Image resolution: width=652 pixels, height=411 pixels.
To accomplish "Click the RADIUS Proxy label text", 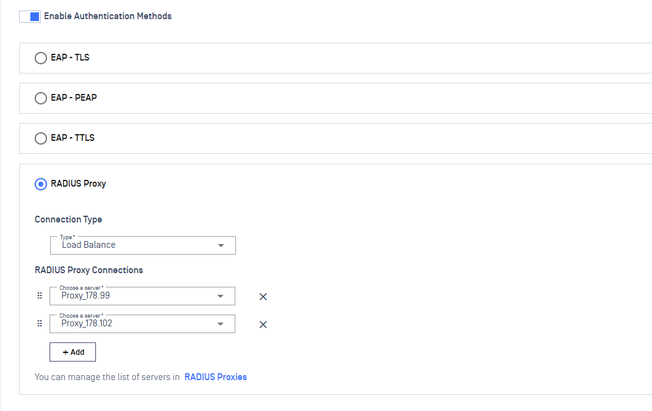I will (x=78, y=184).
